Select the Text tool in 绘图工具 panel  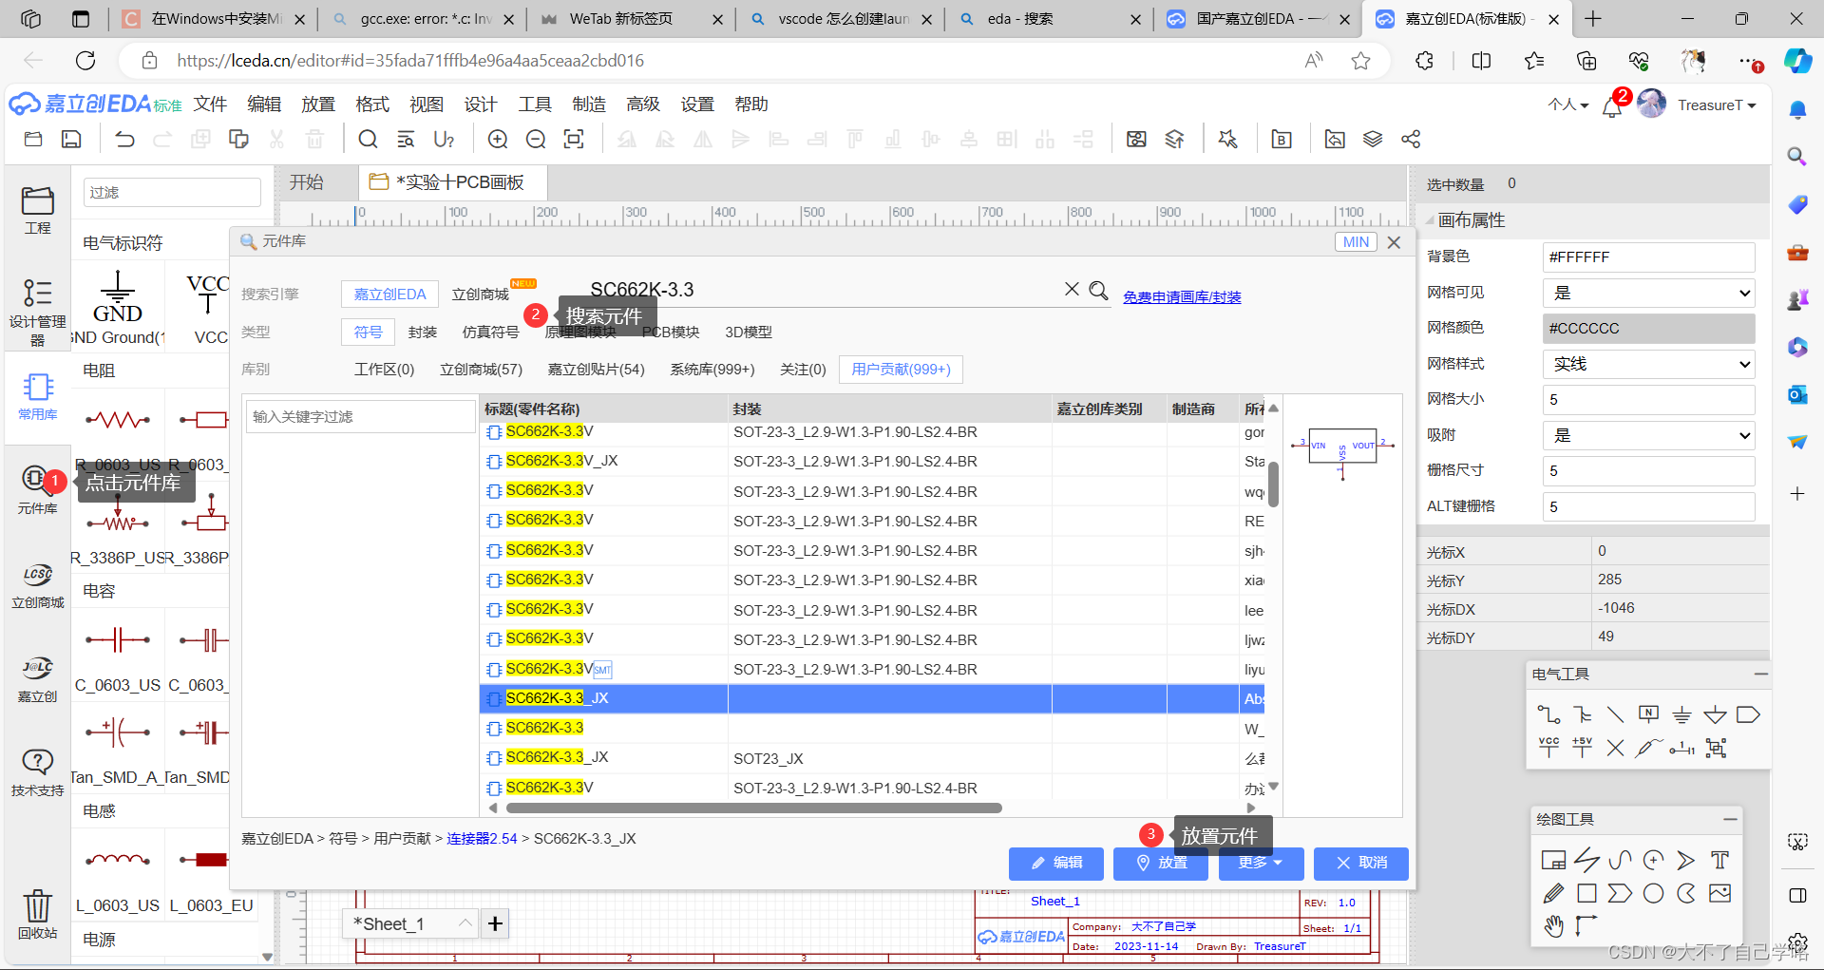(x=1719, y=860)
